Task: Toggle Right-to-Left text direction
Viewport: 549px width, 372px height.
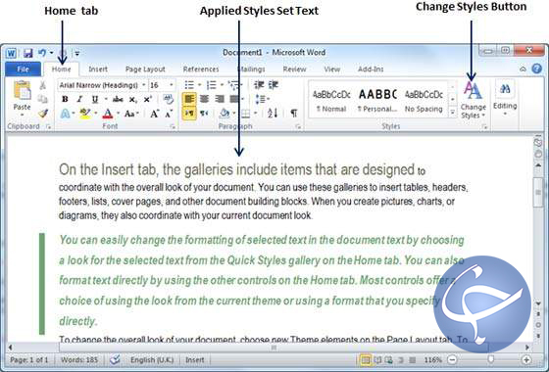Action: (x=204, y=113)
